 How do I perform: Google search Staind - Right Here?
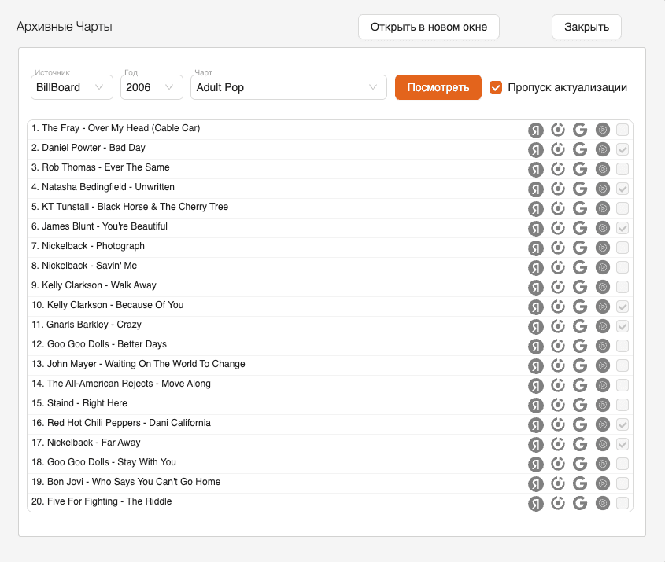click(x=580, y=405)
